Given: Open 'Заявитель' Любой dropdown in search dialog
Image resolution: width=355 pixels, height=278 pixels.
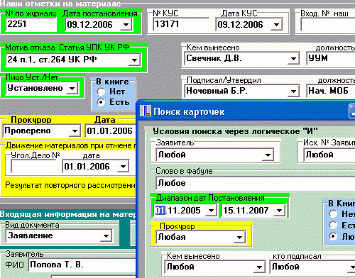Looking at the screenshot, I should click(268, 155).
